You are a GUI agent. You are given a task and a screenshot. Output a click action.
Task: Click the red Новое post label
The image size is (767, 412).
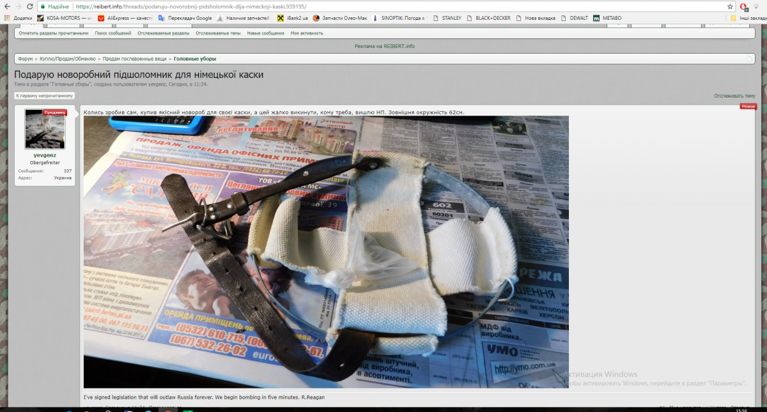pyautogui.click(x=748, y=106)
